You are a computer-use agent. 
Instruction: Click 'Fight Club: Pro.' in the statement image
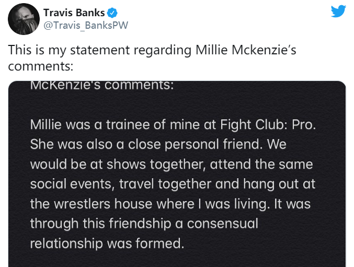(x=268, y=124)
